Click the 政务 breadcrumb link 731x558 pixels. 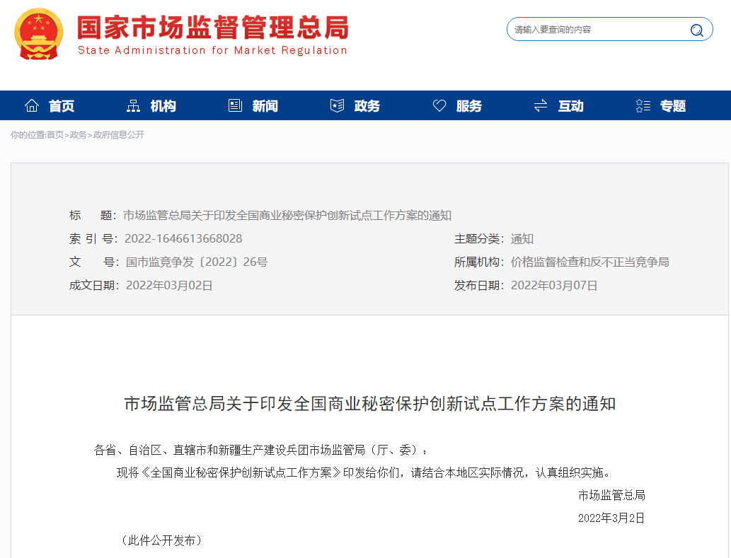click(x=78, y=135)
